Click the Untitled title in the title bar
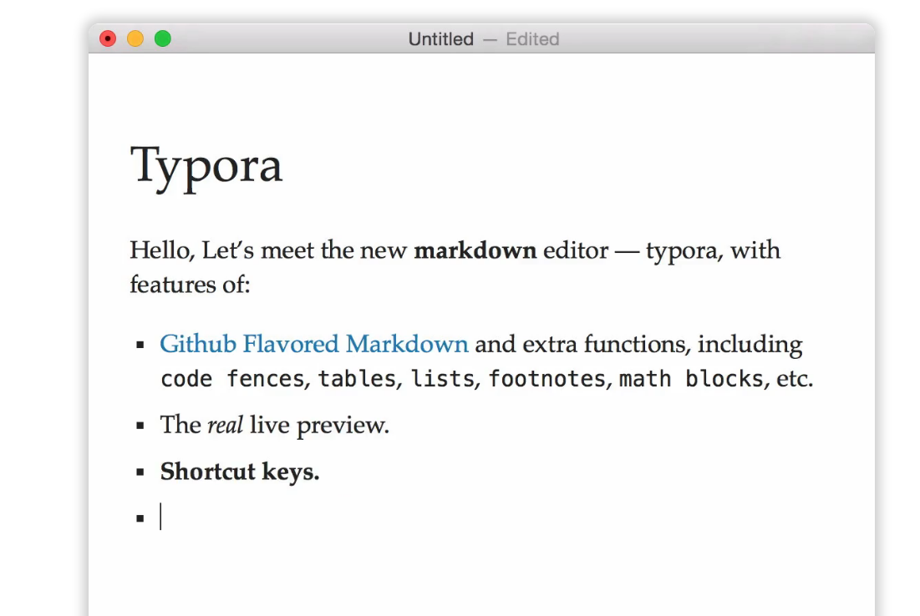 coord(440,38)
